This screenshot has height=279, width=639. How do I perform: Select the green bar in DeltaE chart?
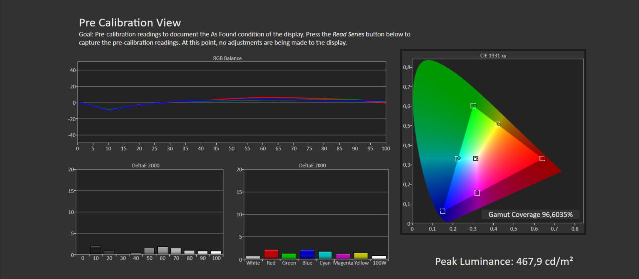pos(289,256)
